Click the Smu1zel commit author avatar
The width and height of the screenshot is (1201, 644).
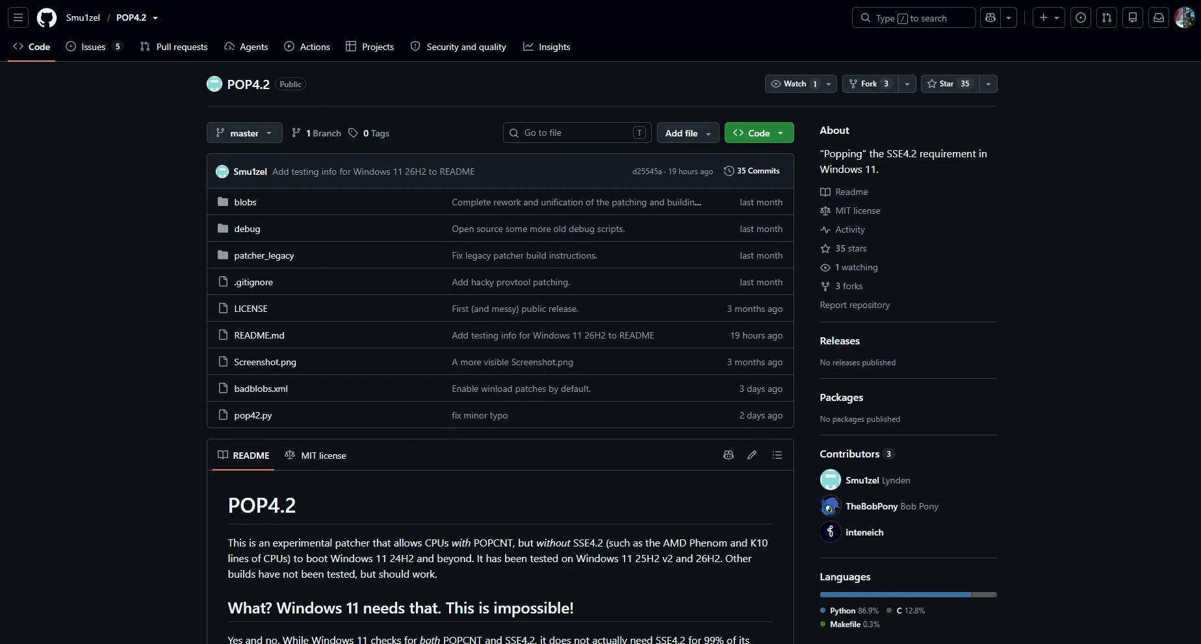point(222,171)
